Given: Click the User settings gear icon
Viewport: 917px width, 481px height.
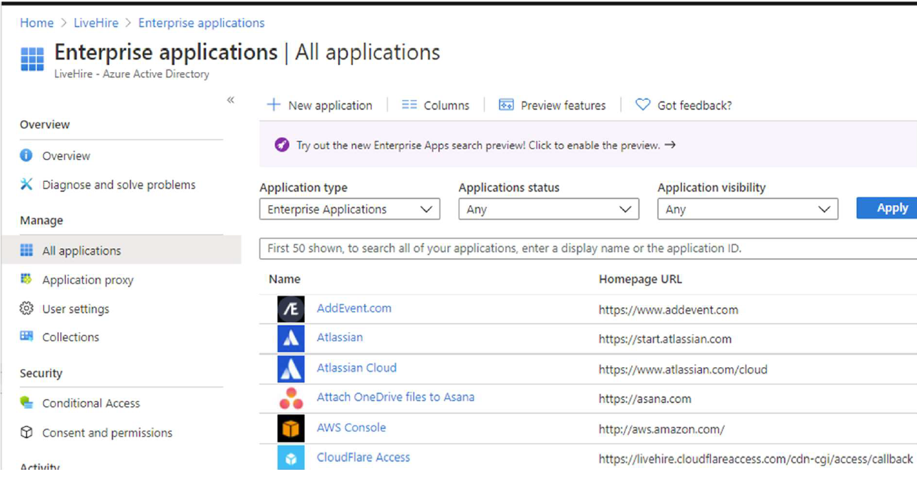Looking at the screenshot, I should pyautogui.click(x=26, y=309).
